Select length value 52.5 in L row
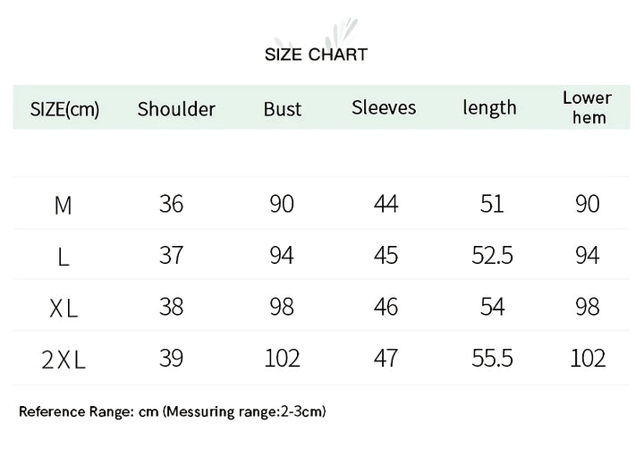 [x=492, y=257]
